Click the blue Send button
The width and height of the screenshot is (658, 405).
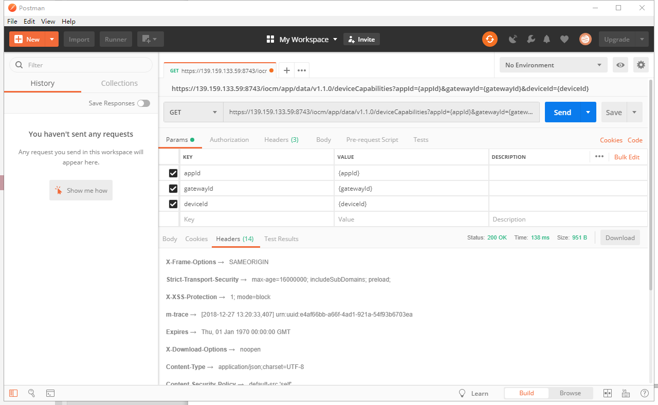tap(562, 112)
